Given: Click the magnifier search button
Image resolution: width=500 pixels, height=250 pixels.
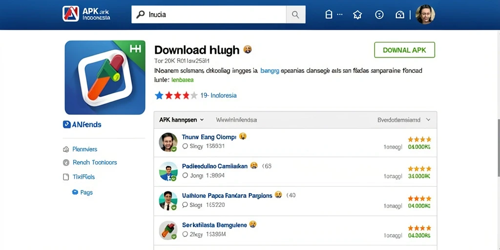Looking at the screenshot, I should (x=295, y=14).
